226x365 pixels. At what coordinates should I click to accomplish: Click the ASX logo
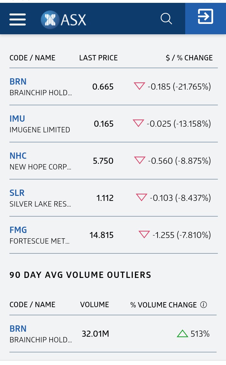(64, 19)
